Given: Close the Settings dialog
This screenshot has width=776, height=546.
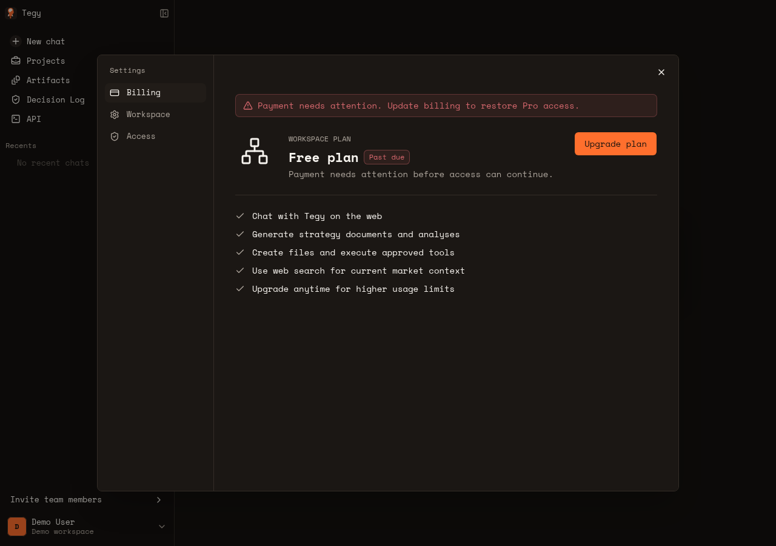Looking at the screenshot, I should click(661, 72).
